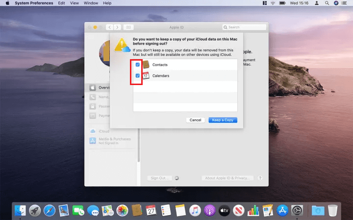Uncheck the Calendars checkbox
This screenshot has width=353, height=220.
tap(138, 76)
